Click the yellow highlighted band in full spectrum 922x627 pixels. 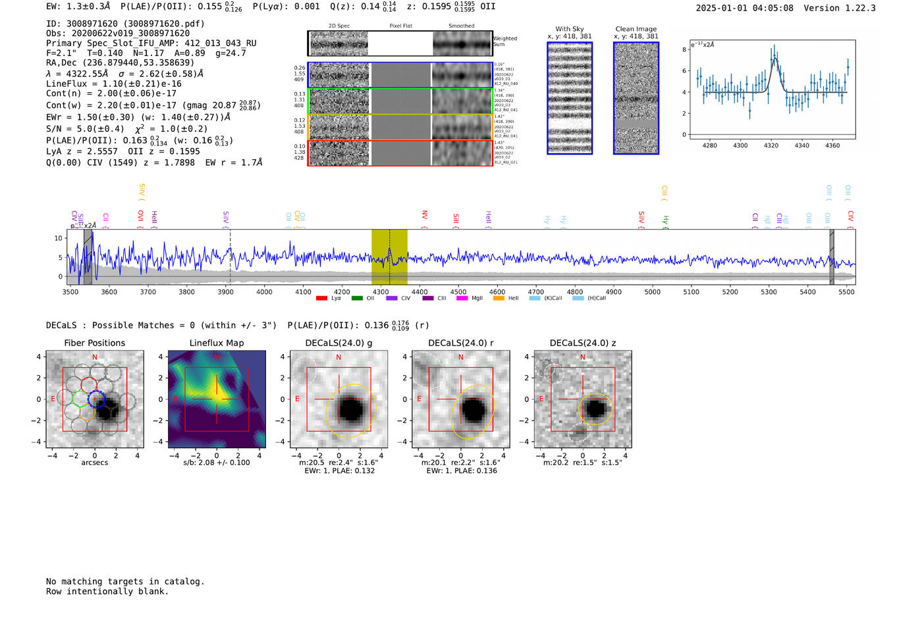point(389,257)
